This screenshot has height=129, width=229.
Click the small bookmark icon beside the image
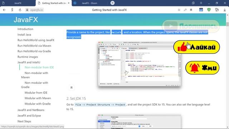[72, 87]
